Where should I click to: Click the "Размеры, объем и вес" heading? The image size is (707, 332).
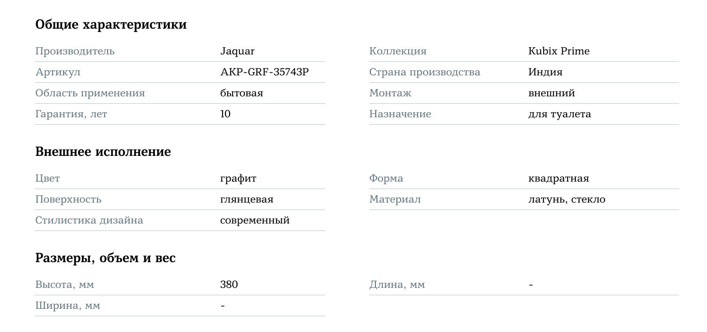coord(105,258)
